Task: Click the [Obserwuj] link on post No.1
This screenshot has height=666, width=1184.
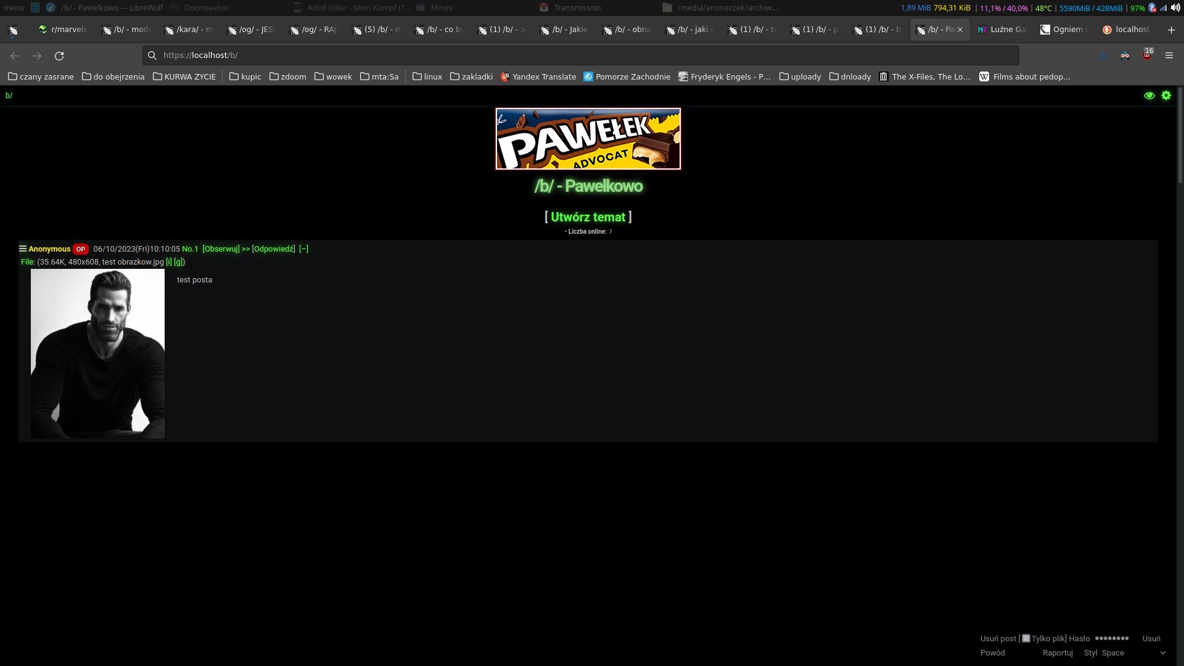Action: coord(221,249)
